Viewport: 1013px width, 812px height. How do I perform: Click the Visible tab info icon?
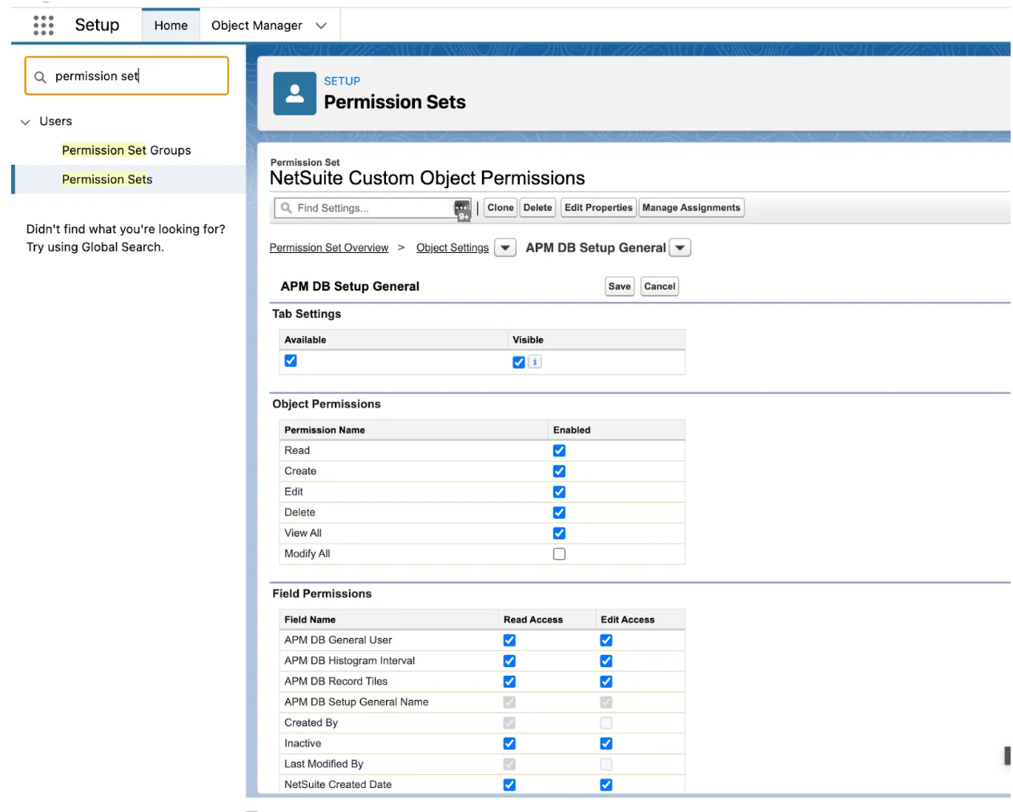(x=535, y=362)
